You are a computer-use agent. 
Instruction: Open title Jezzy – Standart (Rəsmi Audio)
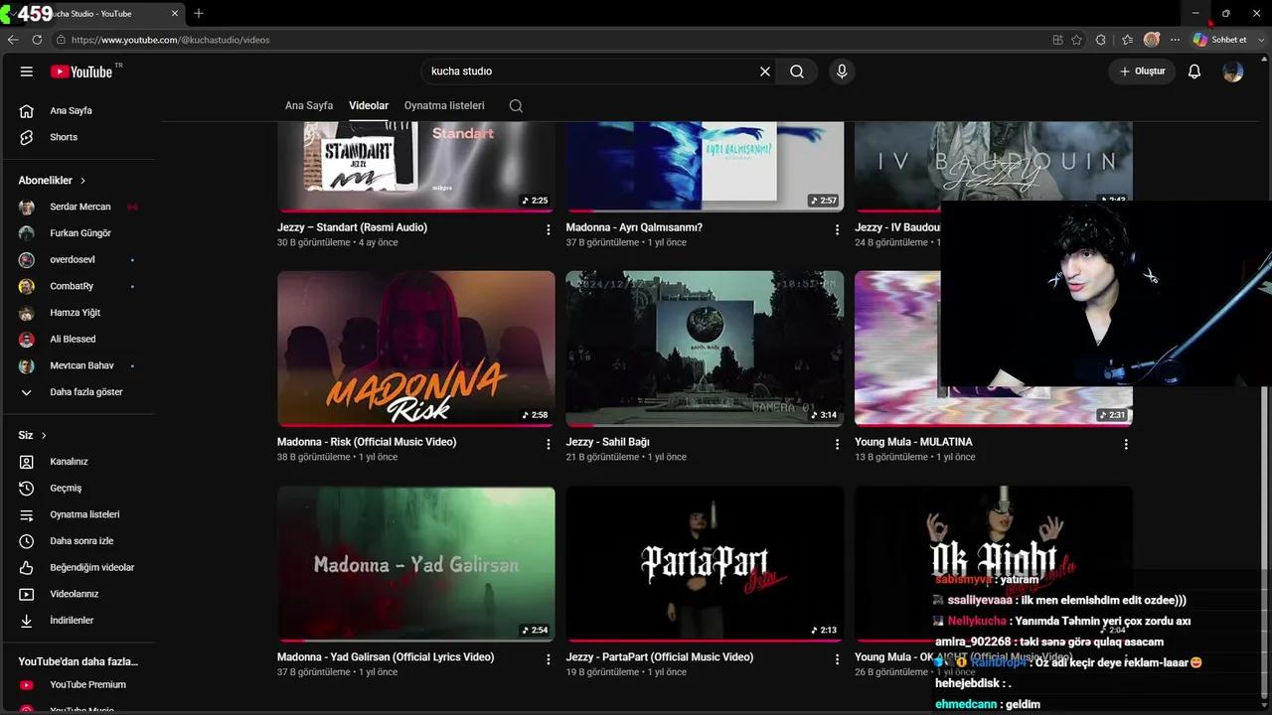[352, 227]
